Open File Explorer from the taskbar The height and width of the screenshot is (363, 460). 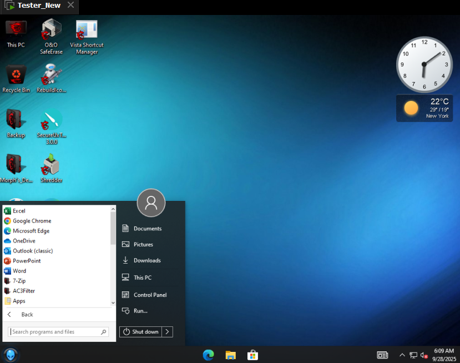click(231, 355)
